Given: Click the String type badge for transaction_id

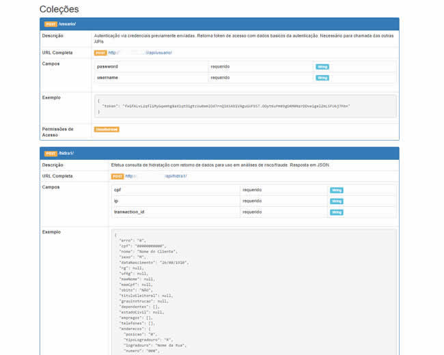Looking at the screenshot, I should click(337, 212).
